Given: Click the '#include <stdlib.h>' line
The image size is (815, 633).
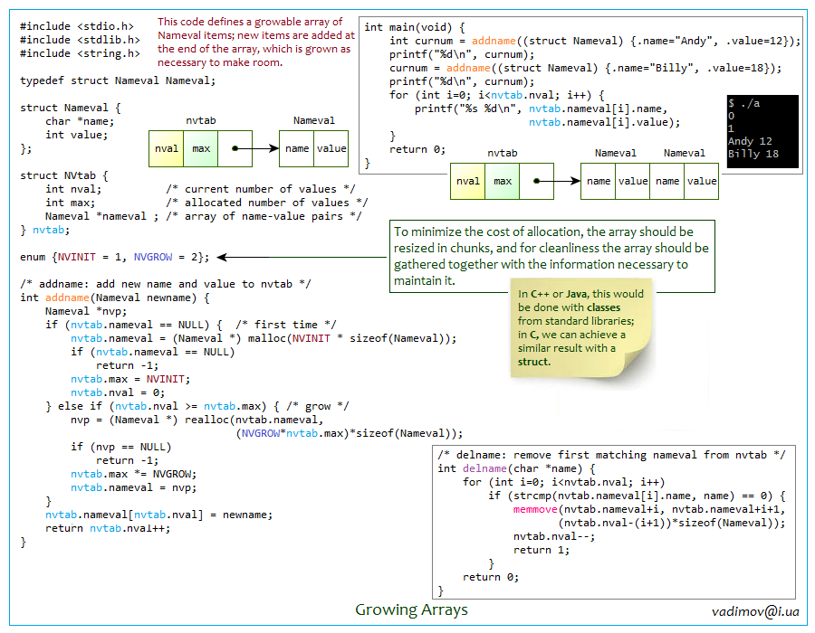Looking at the screenshot, I should point(80,40).
